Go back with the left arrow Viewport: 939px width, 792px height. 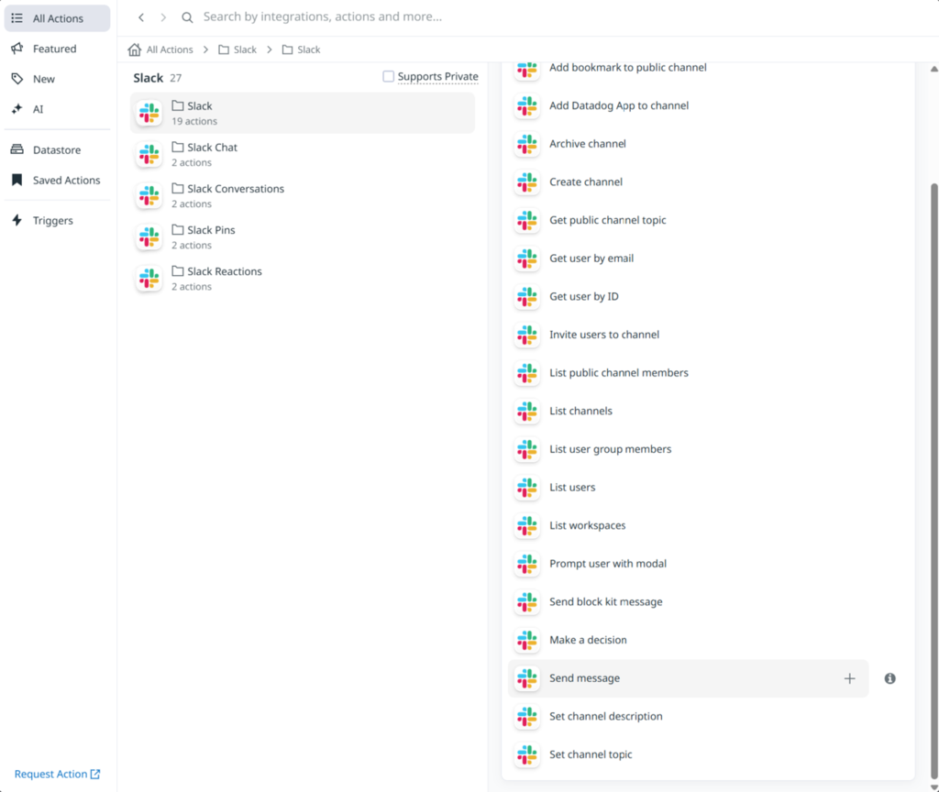[141, 17]
